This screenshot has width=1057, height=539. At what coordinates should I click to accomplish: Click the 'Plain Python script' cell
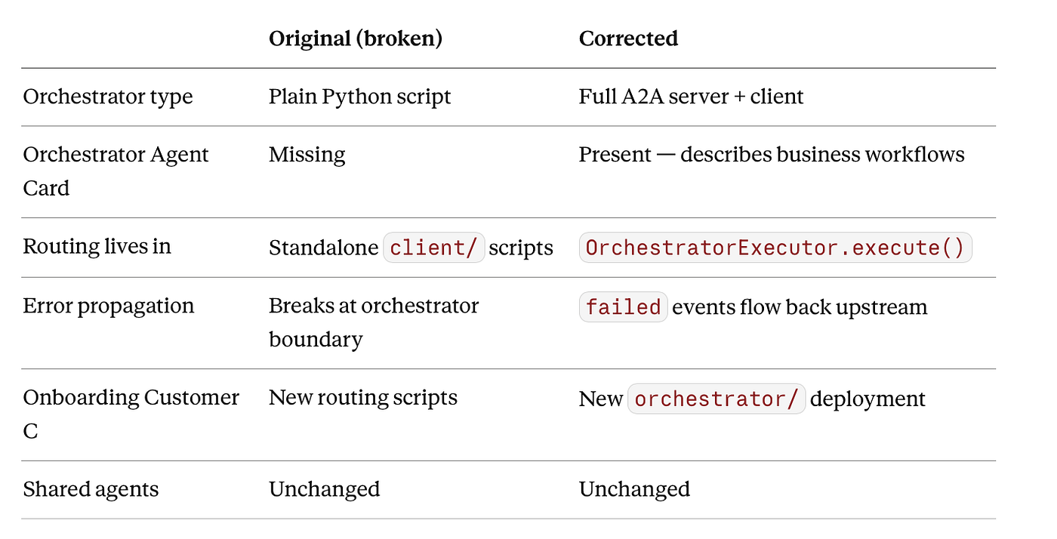360,97
